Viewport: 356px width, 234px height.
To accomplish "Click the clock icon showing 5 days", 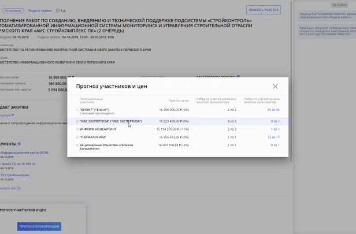I will tap(58, 10).
